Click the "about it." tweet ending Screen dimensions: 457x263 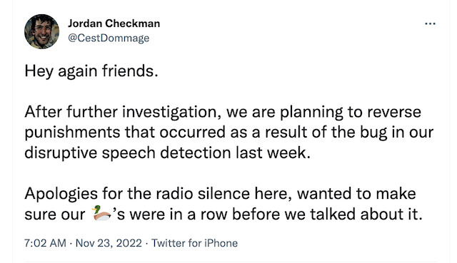(391, 215)
